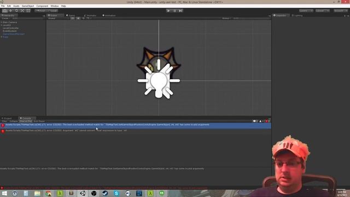The image size is (350, 197).
Task: Open File Explorer from the taskbar
Action: click(x=37, y=193)
